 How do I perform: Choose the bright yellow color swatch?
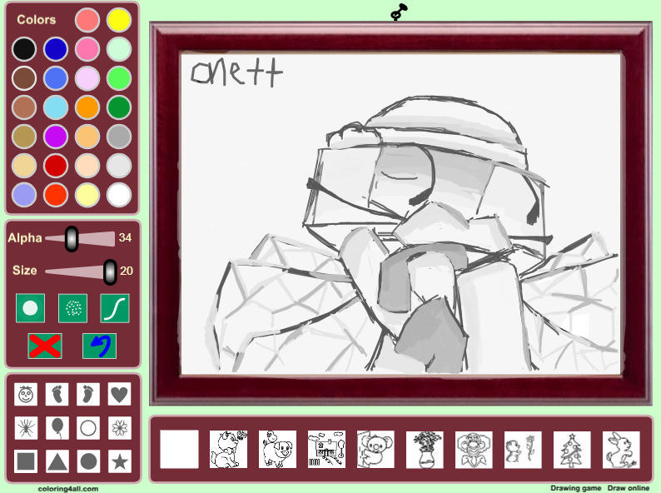(119, 20)
